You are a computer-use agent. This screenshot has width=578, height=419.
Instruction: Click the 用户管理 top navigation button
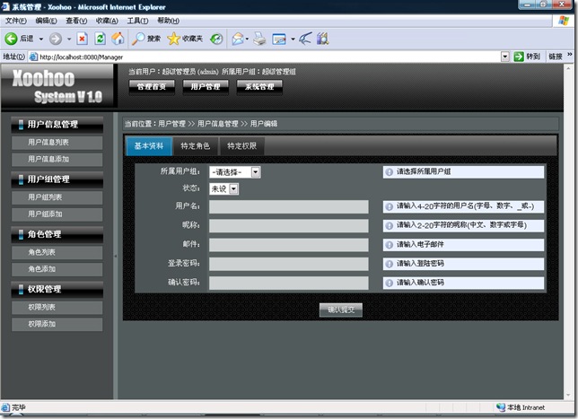coord(206,87)
